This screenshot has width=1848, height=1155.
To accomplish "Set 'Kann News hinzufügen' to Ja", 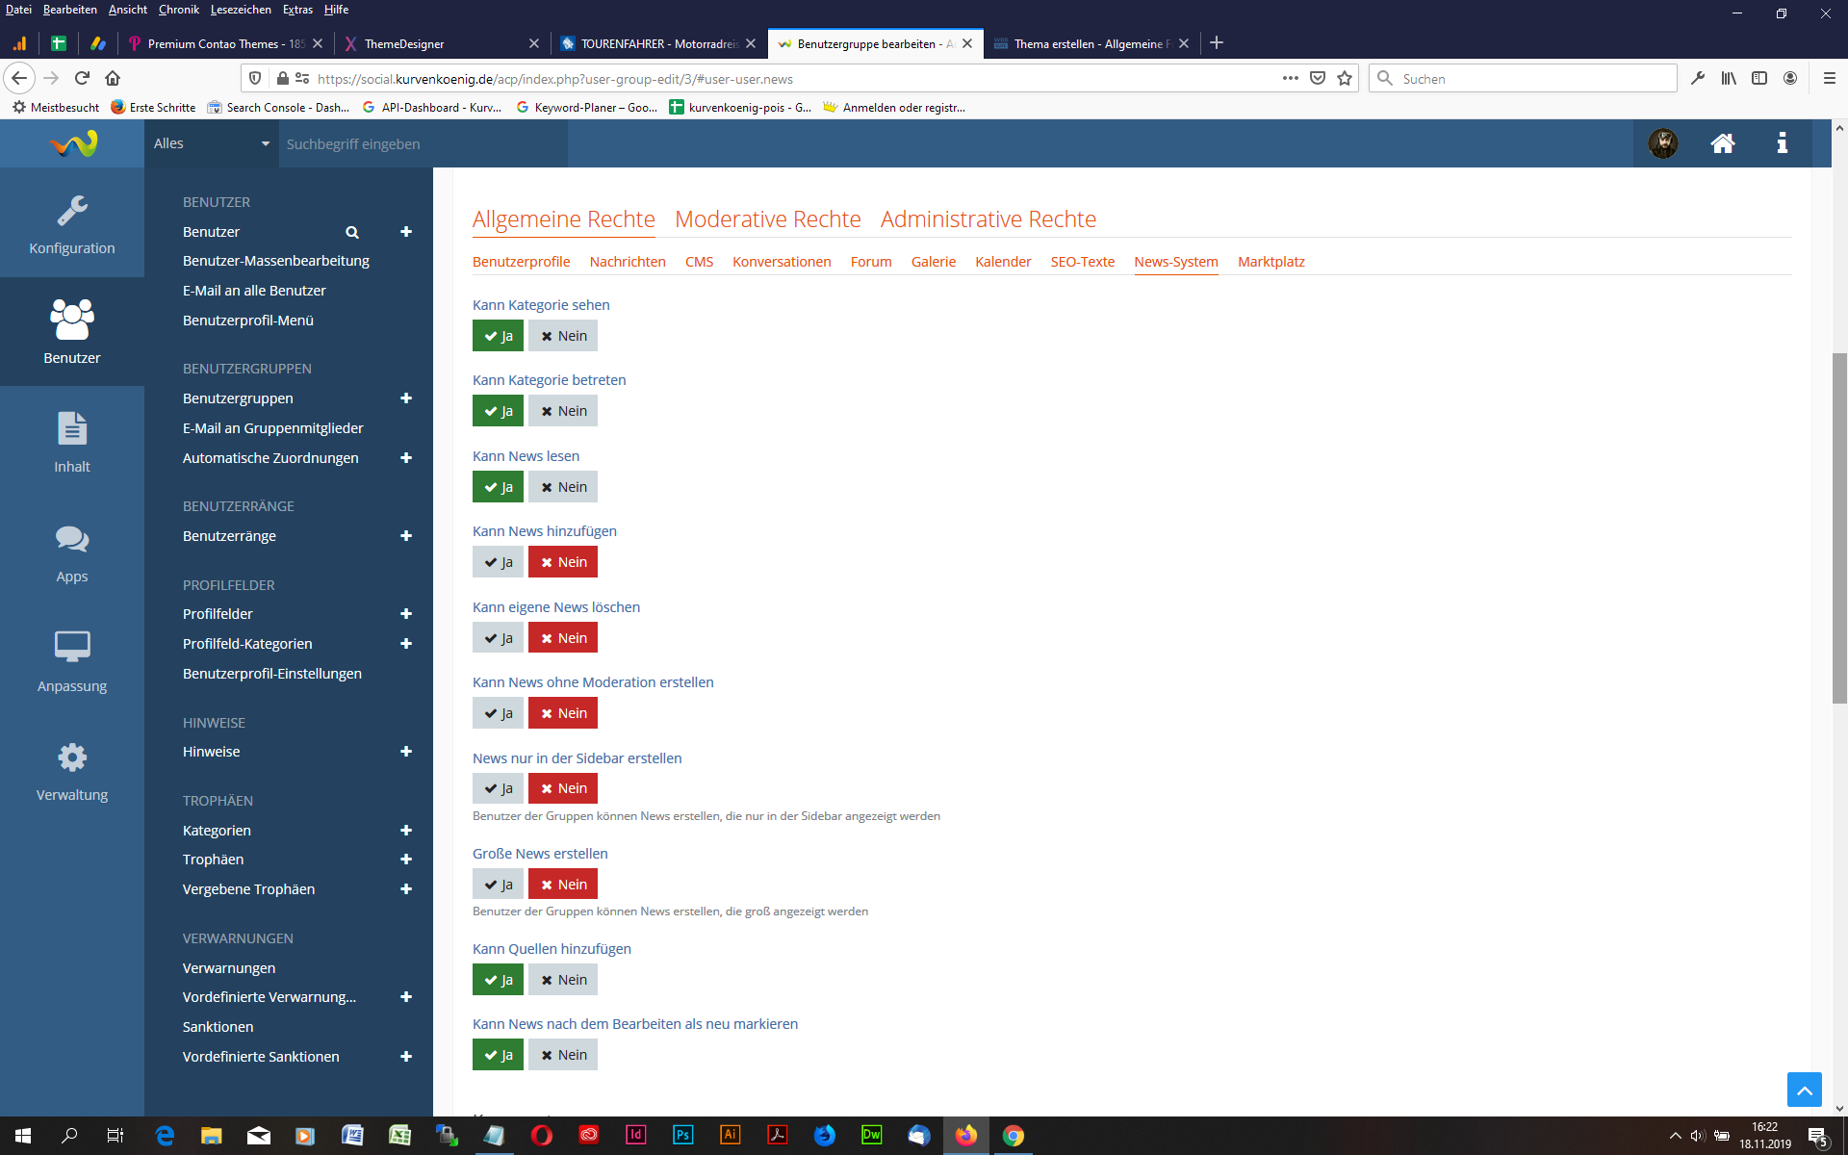I will (x=498, y=562).
